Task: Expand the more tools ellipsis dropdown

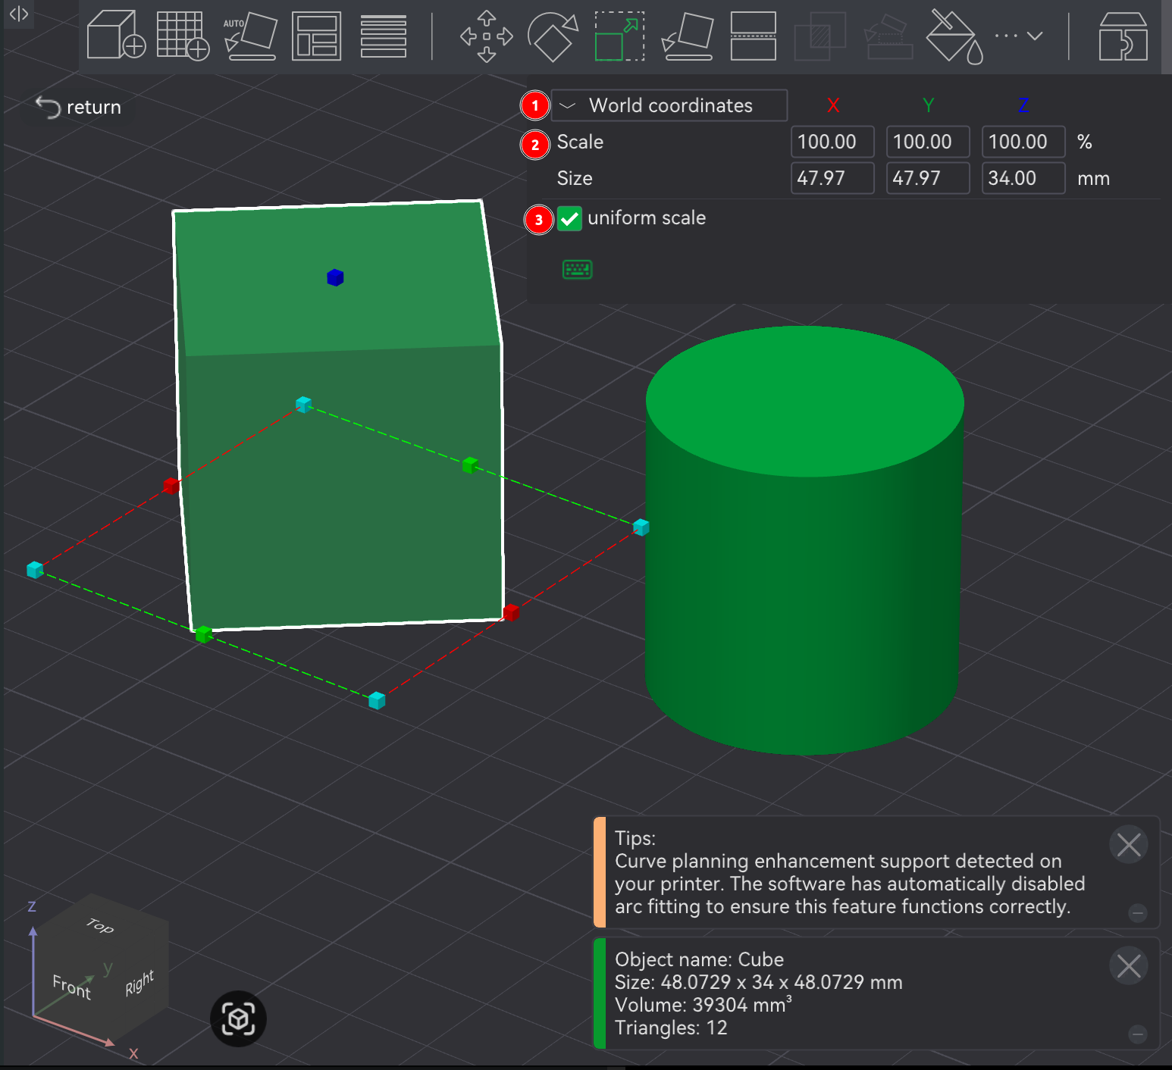Action: (x=1019, y=36)
